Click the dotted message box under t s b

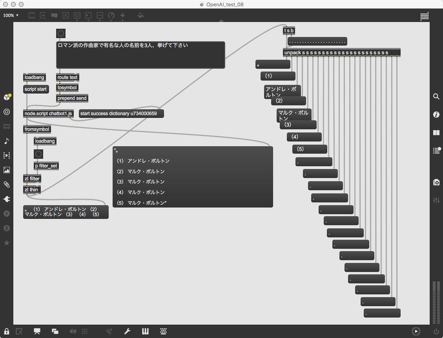click(317, 41)
